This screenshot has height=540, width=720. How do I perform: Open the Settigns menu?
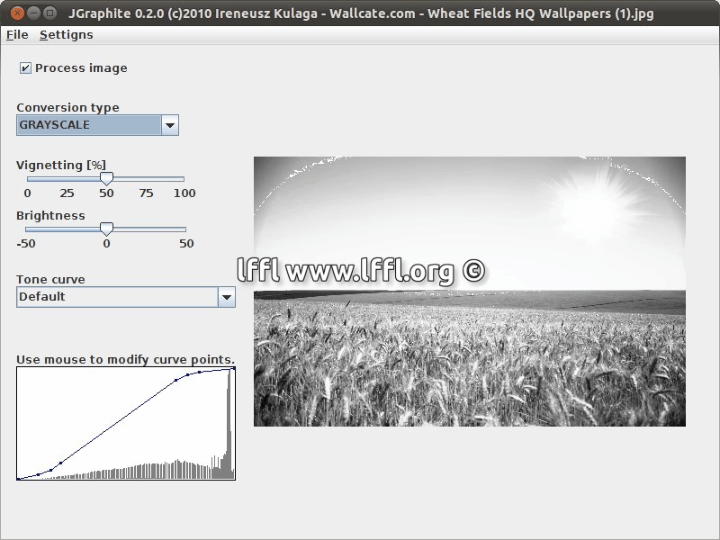tap(67, 35)
